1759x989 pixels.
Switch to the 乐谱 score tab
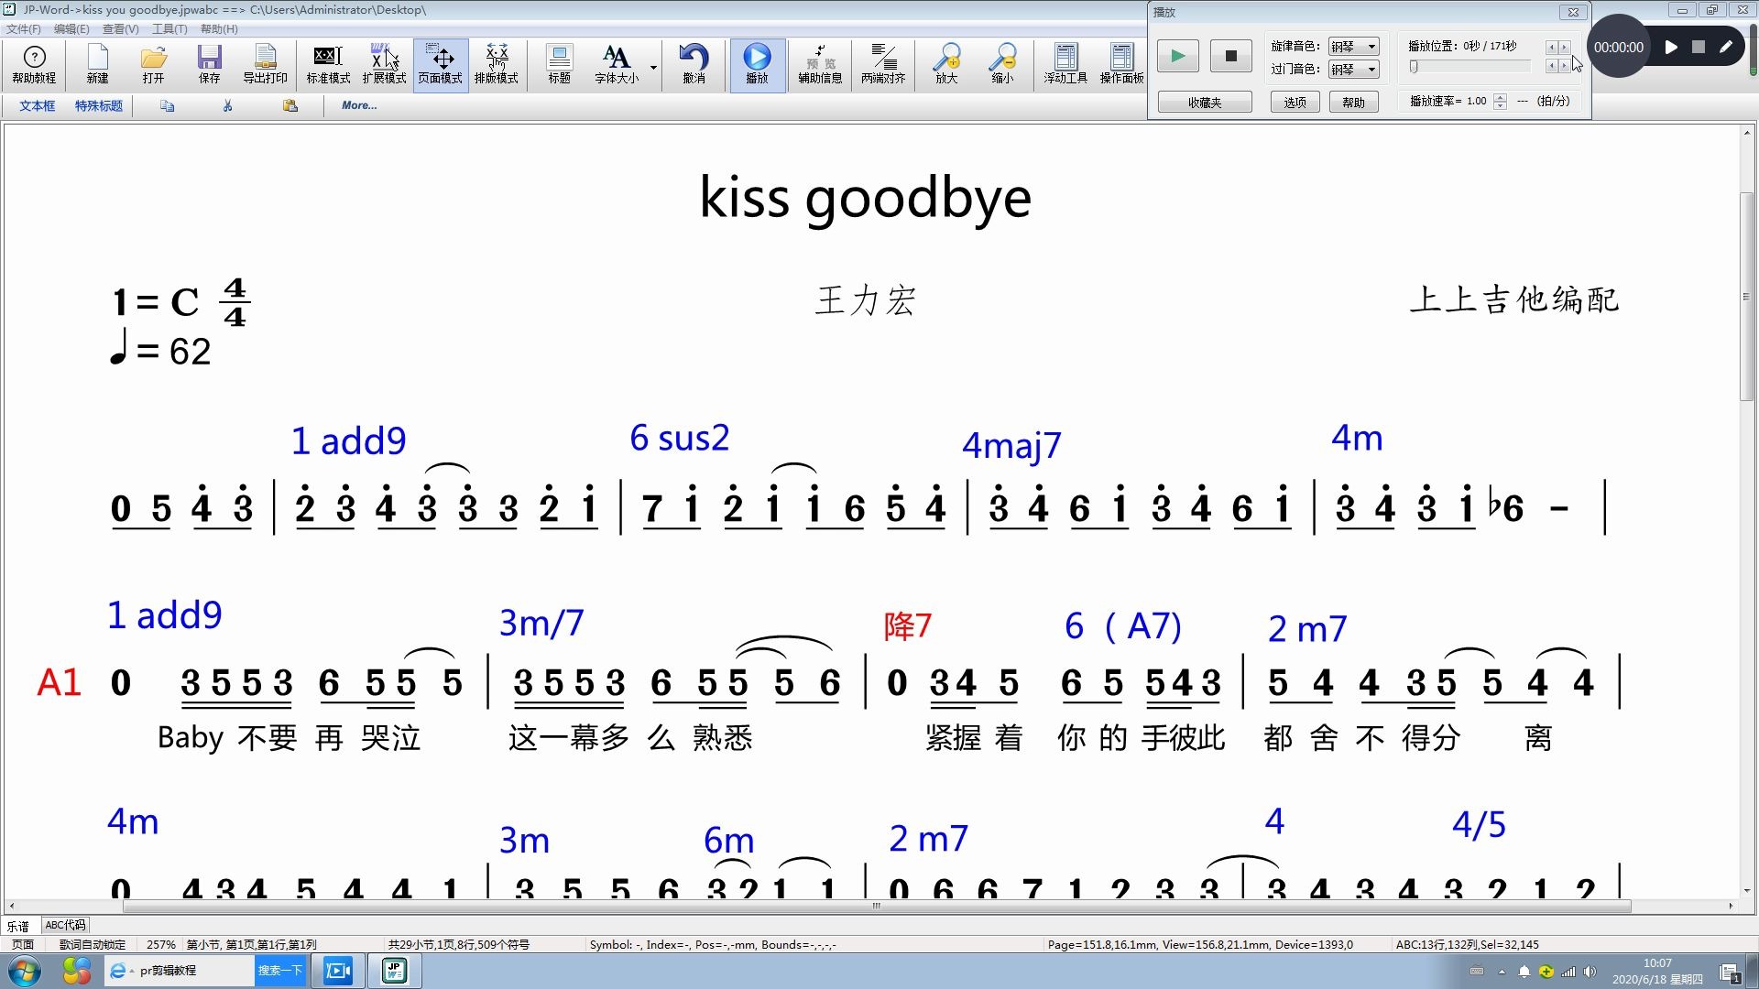(x=18, y=925)
